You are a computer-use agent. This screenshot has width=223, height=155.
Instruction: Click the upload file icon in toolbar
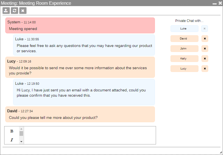(x=6, y=11)
